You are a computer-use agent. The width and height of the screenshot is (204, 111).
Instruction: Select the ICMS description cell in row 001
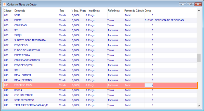(x=17, y=15)
